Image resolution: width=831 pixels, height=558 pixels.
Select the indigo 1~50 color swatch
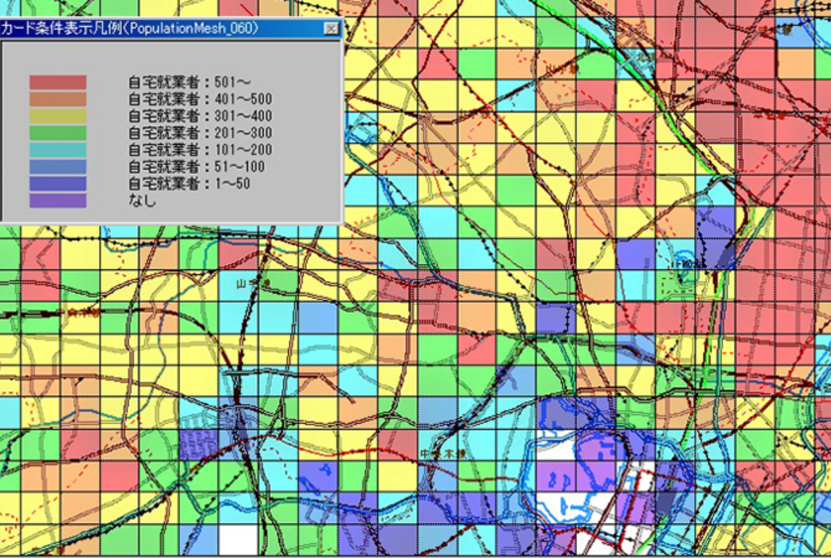click(x=57, y=183)
